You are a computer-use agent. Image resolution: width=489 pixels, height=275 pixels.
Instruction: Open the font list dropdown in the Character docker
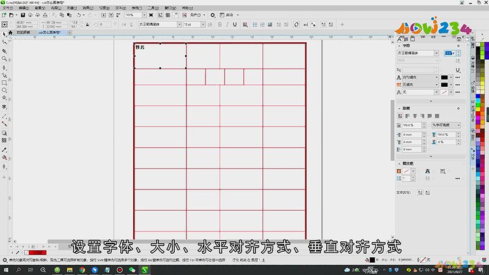point(436,53)
